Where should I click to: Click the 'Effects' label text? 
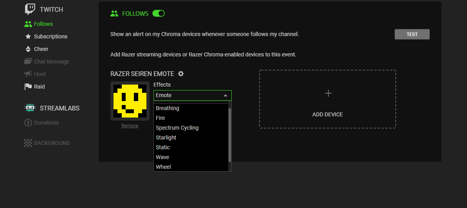point(162,85)
